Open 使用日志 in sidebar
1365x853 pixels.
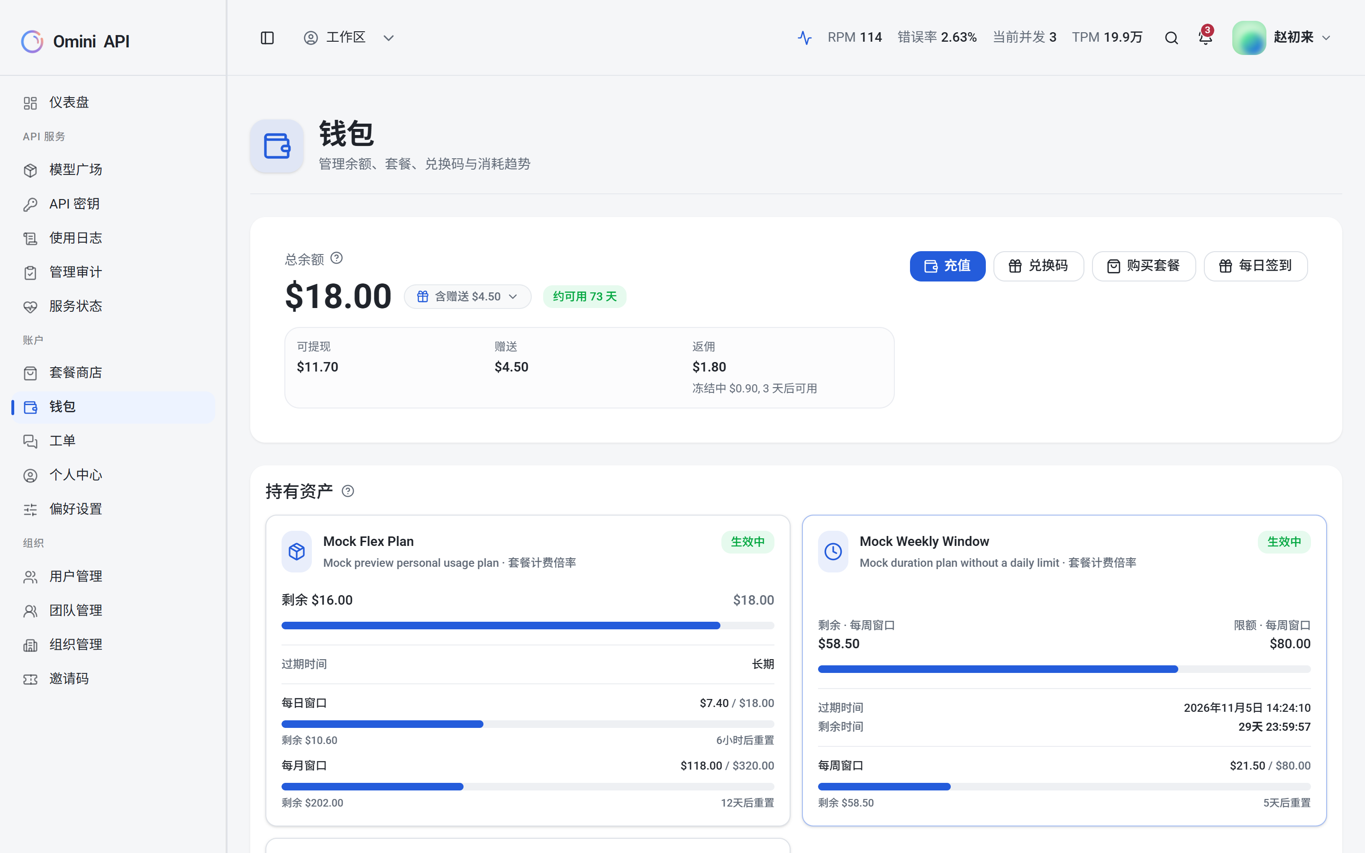[x=113, y=238]
